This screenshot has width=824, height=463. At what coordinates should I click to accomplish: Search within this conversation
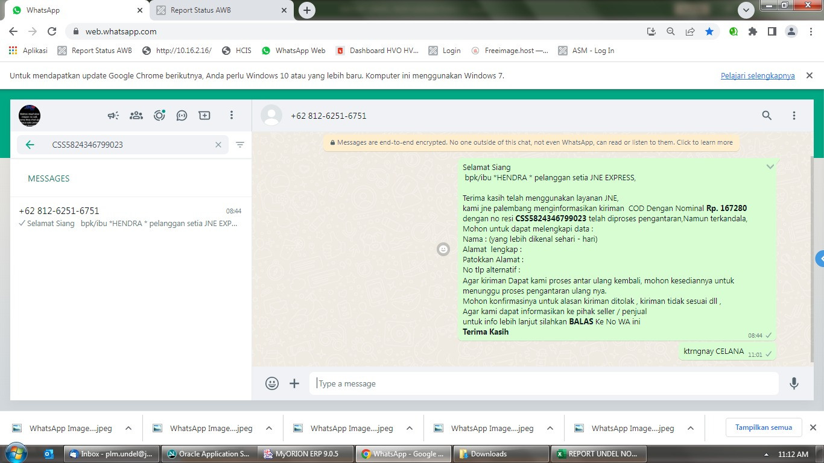pos(767,115)
